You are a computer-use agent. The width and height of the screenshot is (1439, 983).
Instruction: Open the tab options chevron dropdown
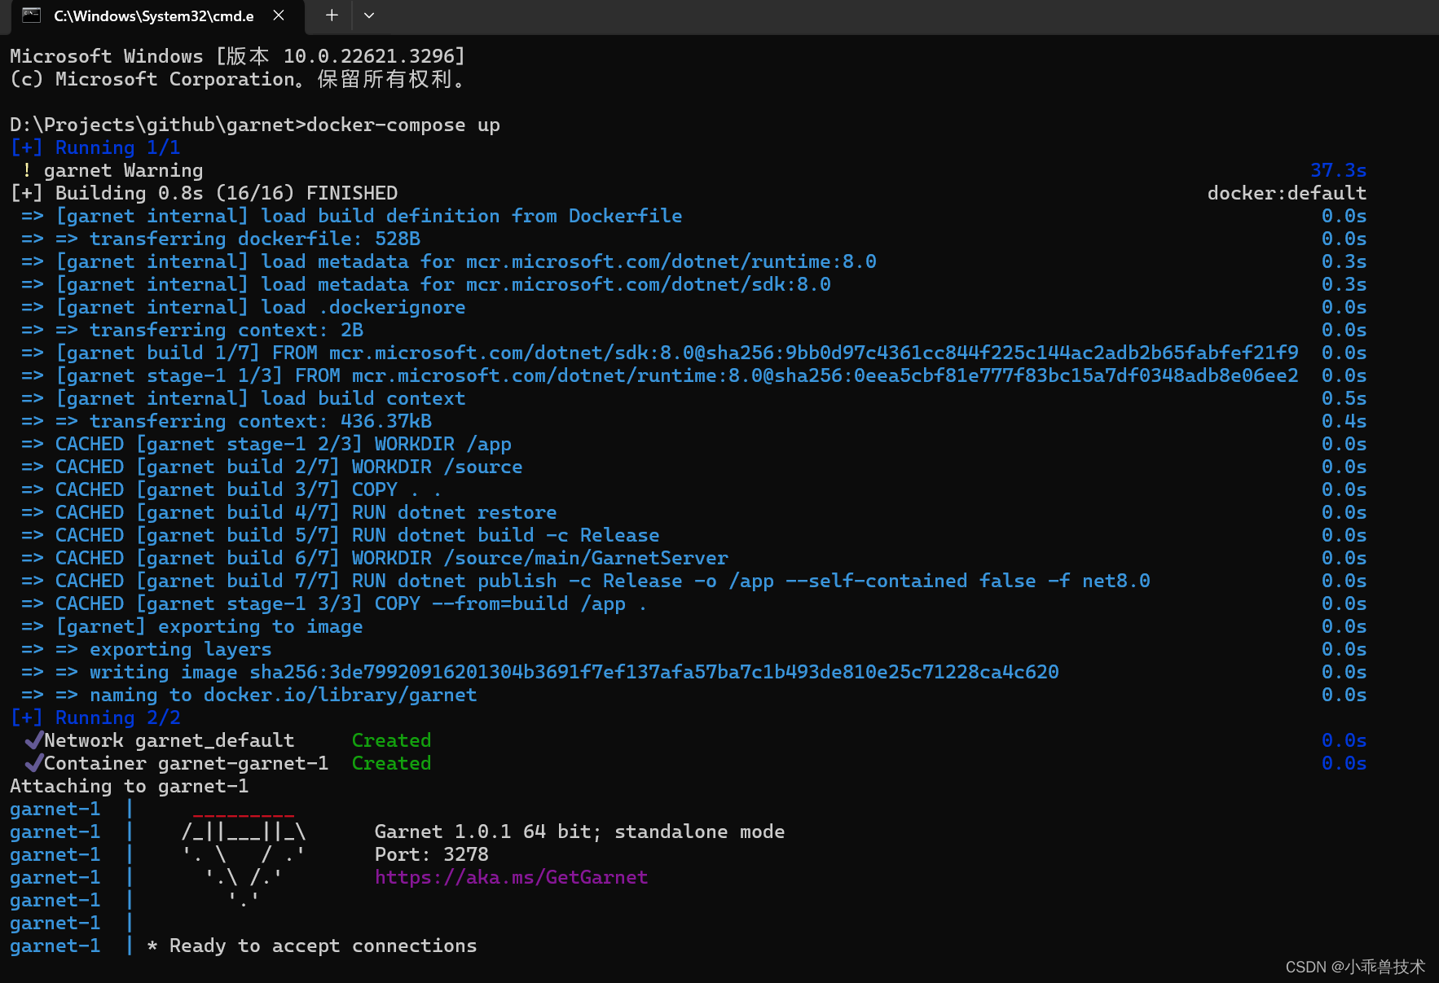point(369,15)
